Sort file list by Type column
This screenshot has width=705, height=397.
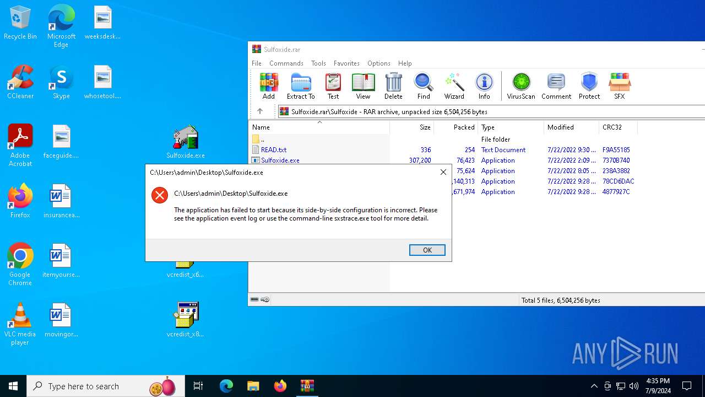click(511, 127)
